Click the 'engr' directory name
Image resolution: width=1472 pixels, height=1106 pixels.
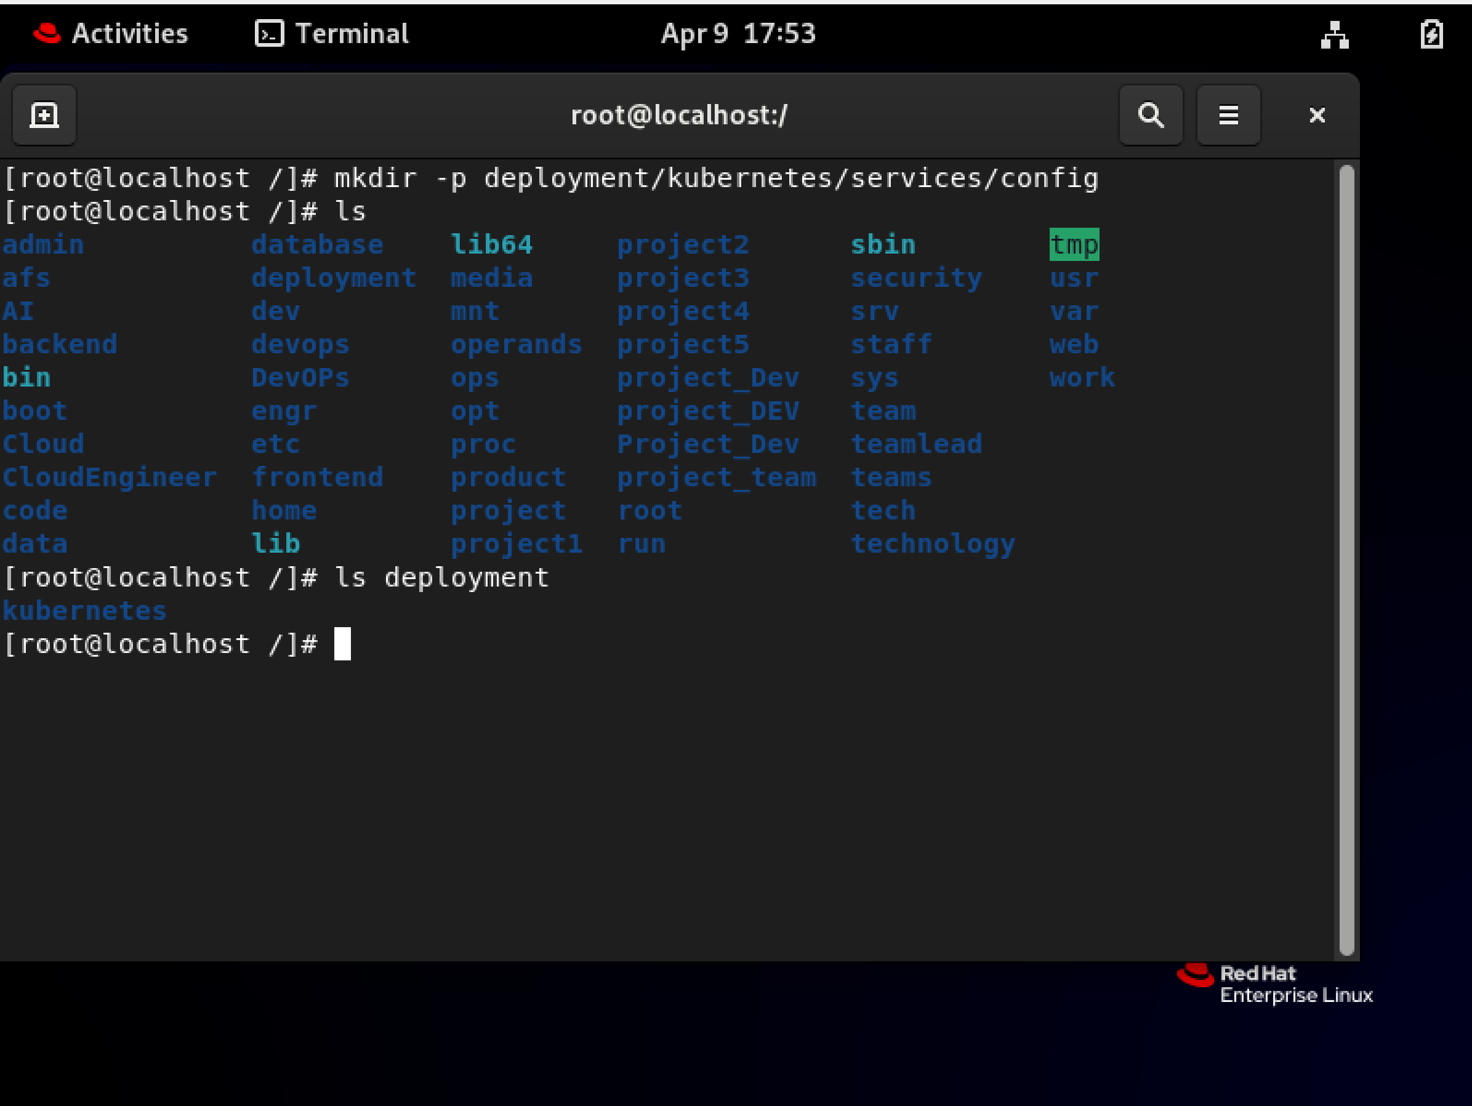coord(284,411)
